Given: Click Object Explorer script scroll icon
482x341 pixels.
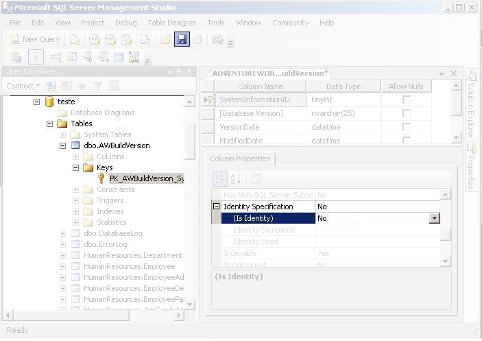Looking at the screenshot, I should (x=114, y=86).
